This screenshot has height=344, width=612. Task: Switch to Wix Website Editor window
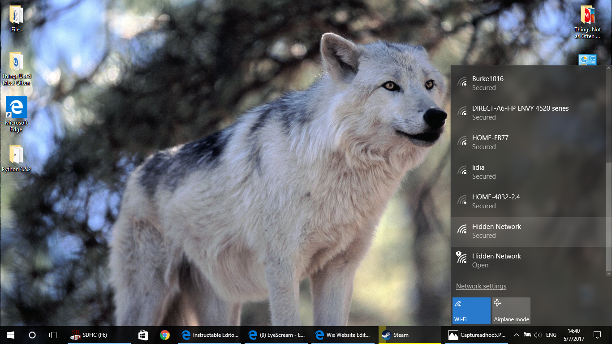tap(342, 335)
